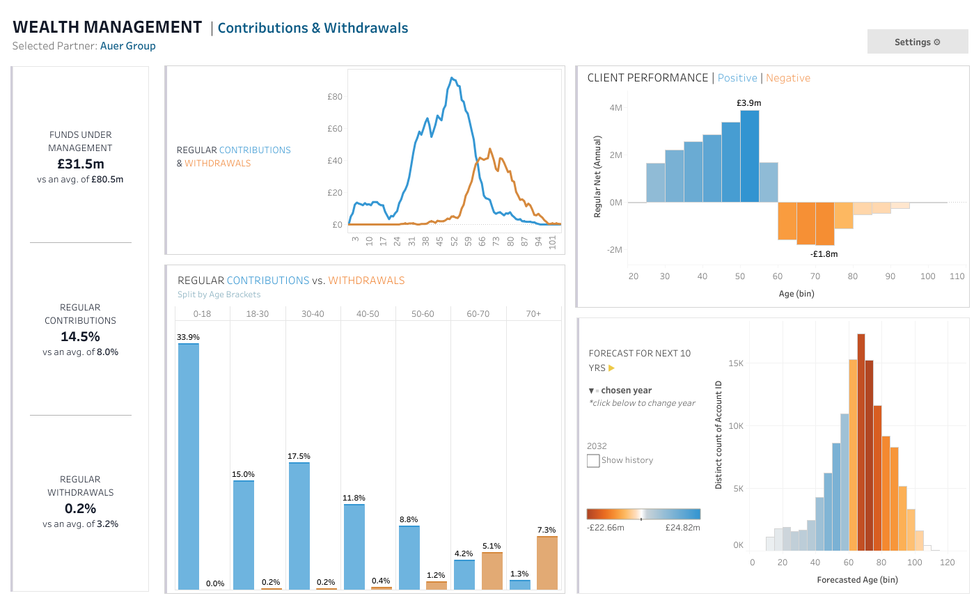Select the £3.9m peak blue bar

coord(749,156)
